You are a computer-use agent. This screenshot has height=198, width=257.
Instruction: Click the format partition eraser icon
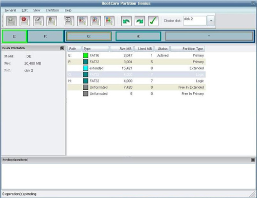38,21
